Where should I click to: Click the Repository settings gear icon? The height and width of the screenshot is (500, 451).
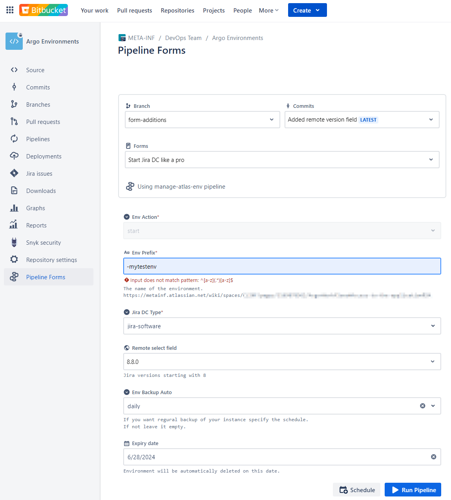[x=14, y=260]
